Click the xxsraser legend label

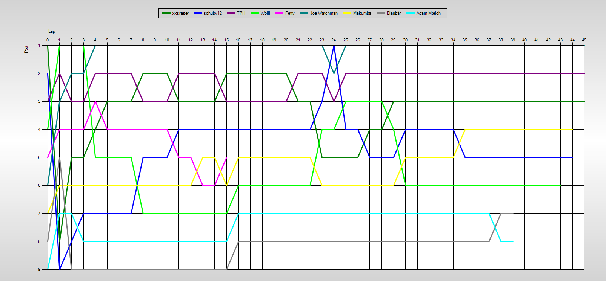(180, 13)
